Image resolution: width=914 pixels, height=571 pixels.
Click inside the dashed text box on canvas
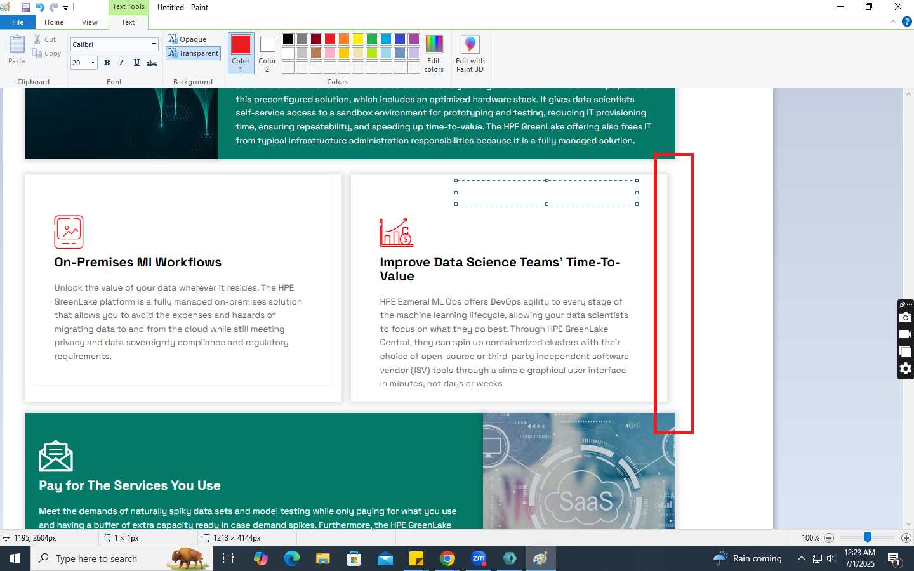coord(546,192)
